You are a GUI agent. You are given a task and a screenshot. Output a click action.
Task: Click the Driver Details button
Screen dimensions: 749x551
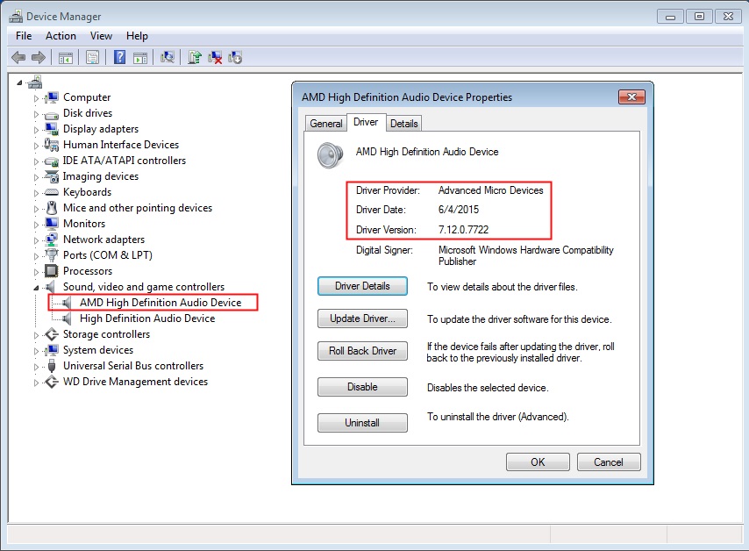(x=362, y=286)
